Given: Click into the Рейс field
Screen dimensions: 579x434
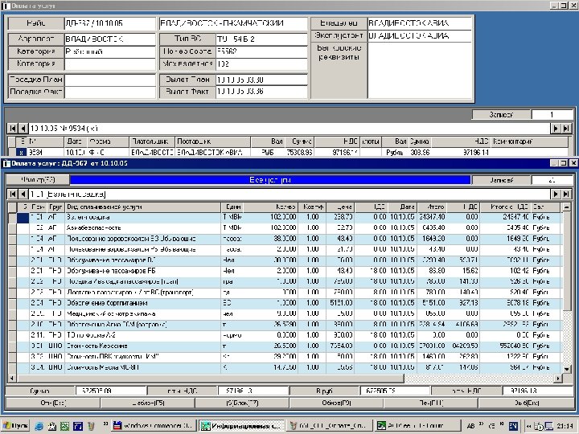Looking at the screenshot, I should 110,23.
